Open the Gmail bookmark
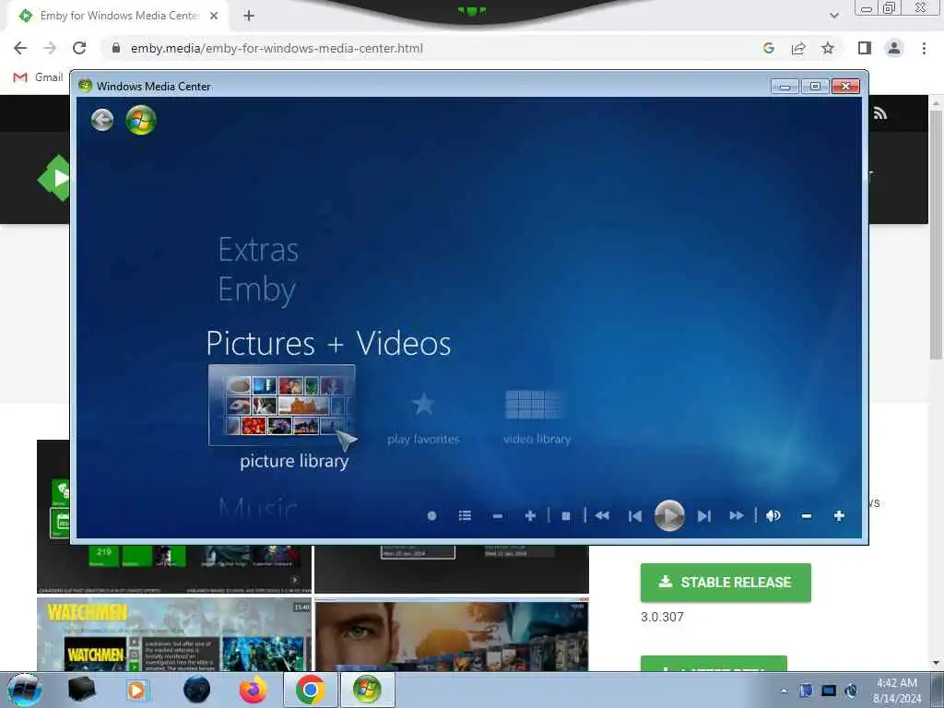Image resolution: width=944 pixels, height=708 pixels. [38, 77]
